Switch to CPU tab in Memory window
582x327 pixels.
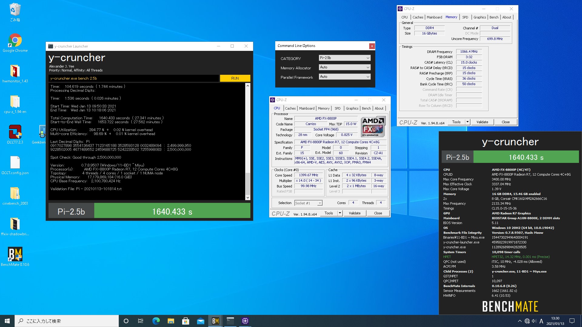pyautogui.click(x=405, y=17)
